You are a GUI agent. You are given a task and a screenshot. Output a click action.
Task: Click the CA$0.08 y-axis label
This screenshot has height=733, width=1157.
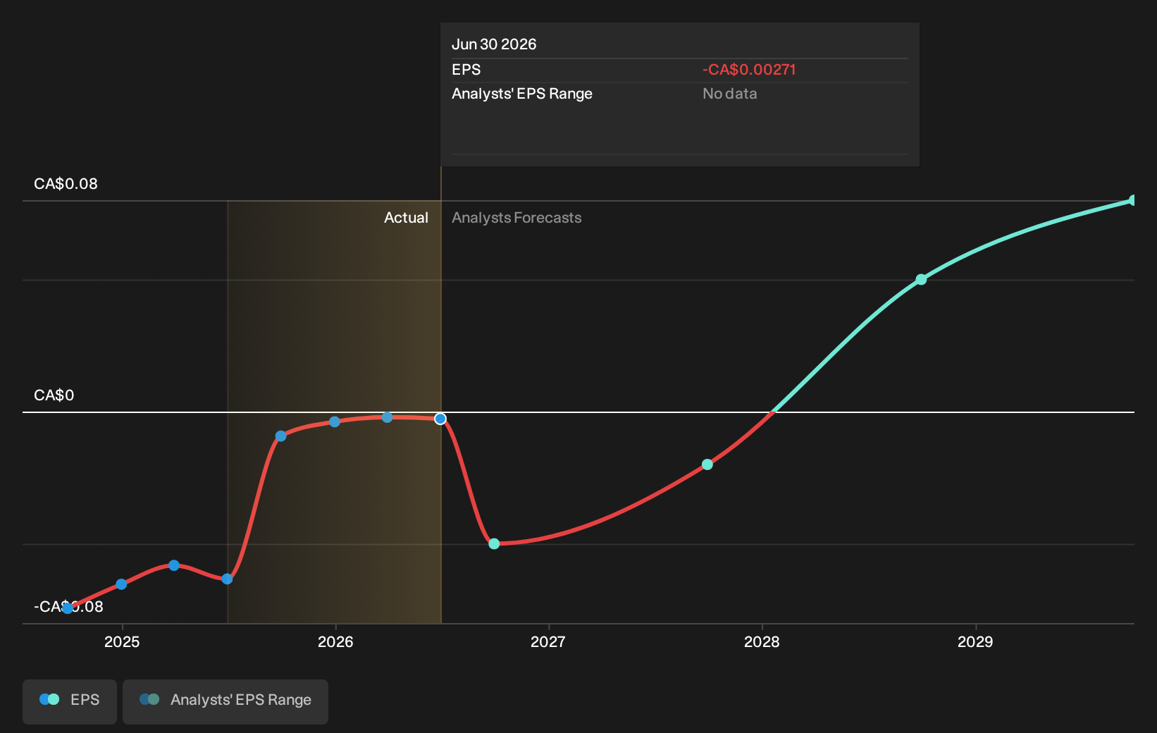[x=66, y=184]
